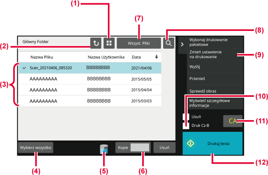Select Wyślij in action panel

tap(215, 67)
